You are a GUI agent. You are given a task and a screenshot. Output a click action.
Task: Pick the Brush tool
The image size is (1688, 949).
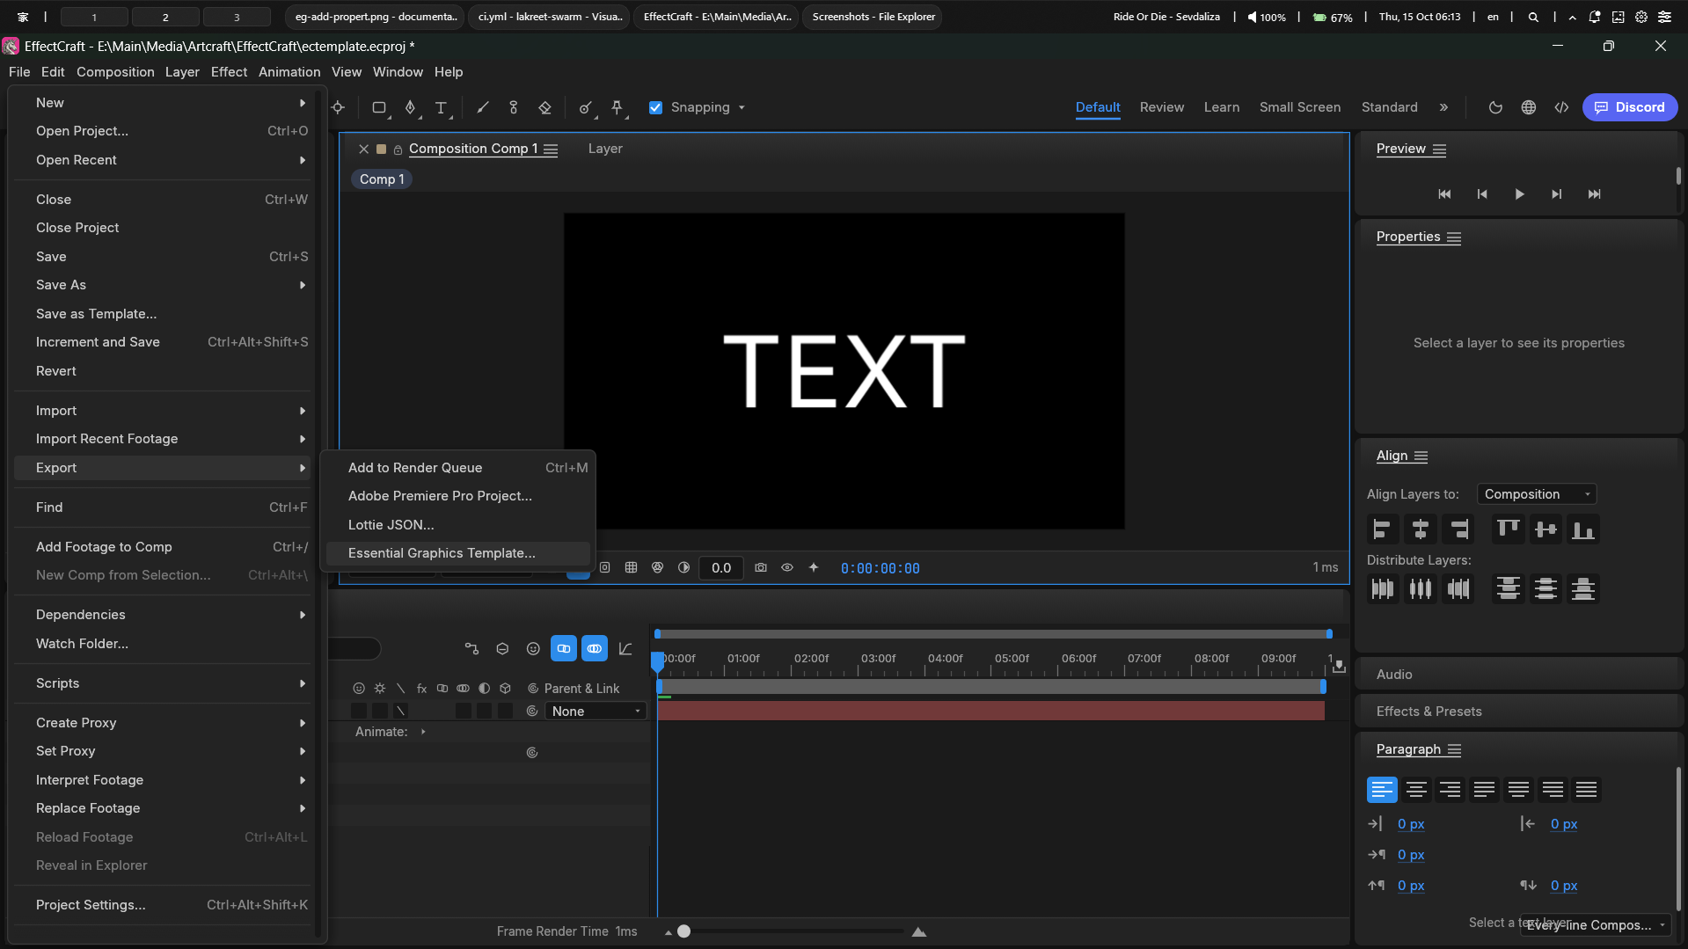click(x=483, y=107)
